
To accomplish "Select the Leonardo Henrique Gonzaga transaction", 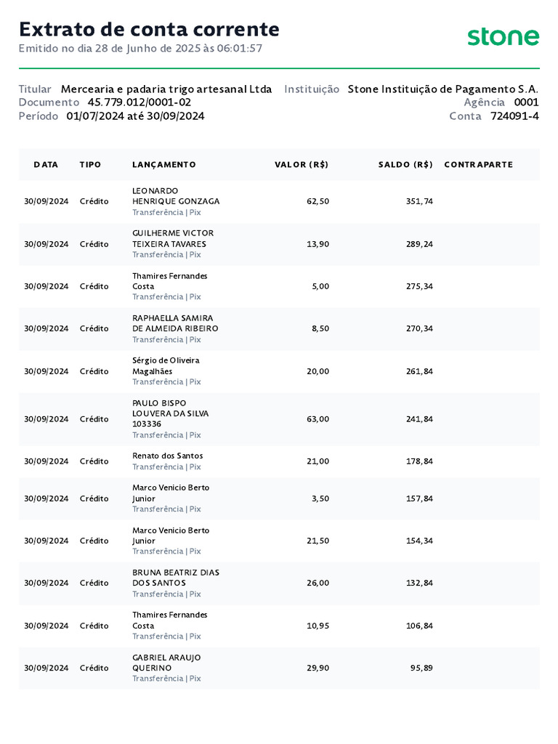I will (x=176, y=196).
